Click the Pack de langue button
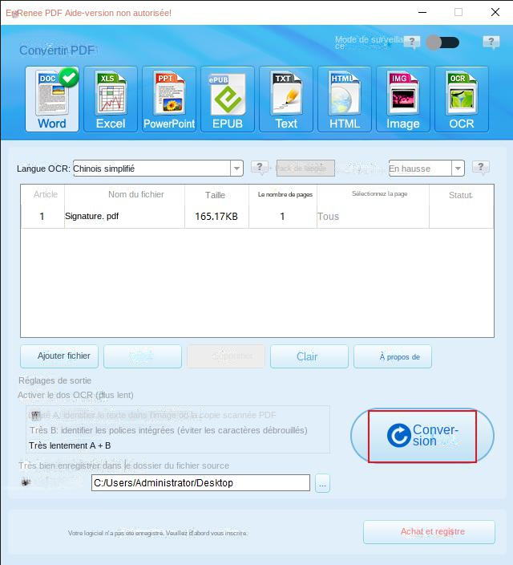The image size is (513, 565). tap(305, 169)
